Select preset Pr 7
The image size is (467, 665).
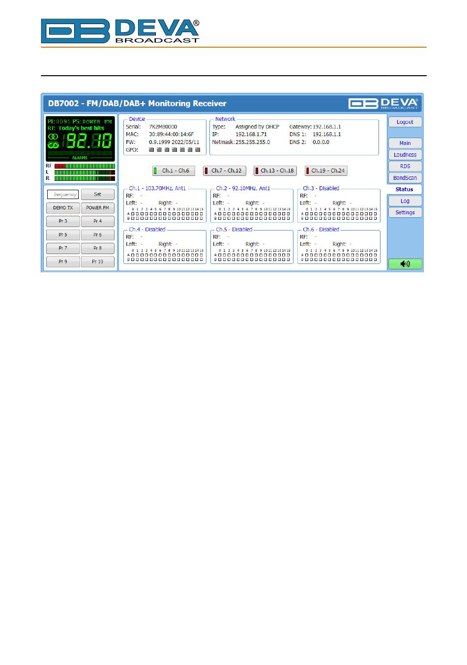[63, 248]
